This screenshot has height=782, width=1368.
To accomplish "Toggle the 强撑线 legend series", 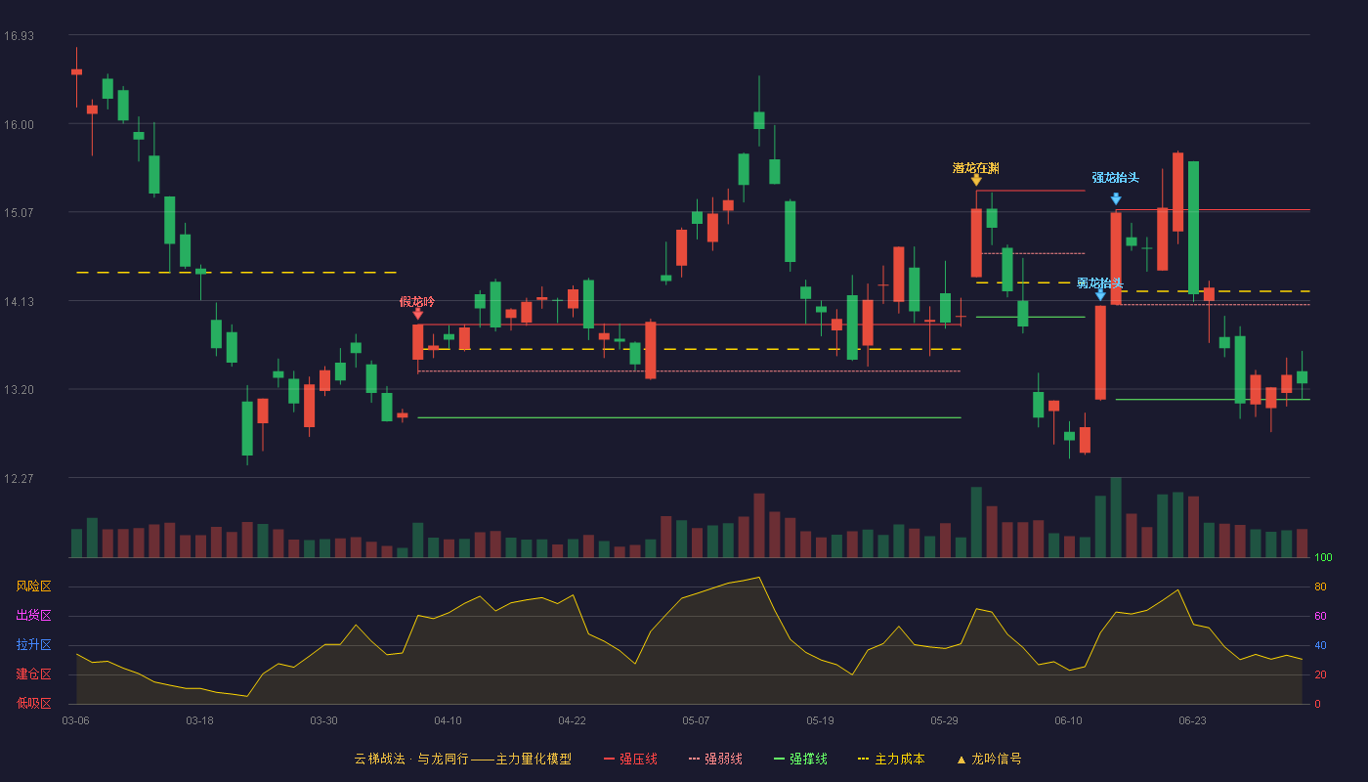I will click(x=800, y=759).
